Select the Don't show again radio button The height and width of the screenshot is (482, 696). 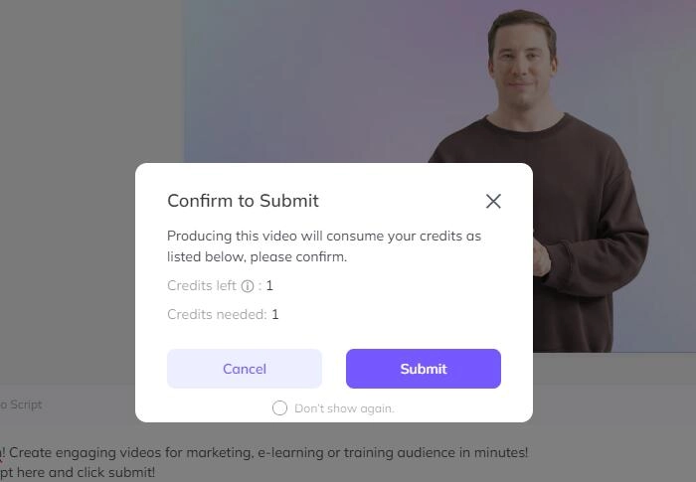tap(279, 407)
